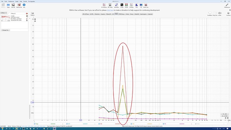Viewport: 231px width, 130px height.
Task: Open the graph Limits panel
Action: (220, 14)
